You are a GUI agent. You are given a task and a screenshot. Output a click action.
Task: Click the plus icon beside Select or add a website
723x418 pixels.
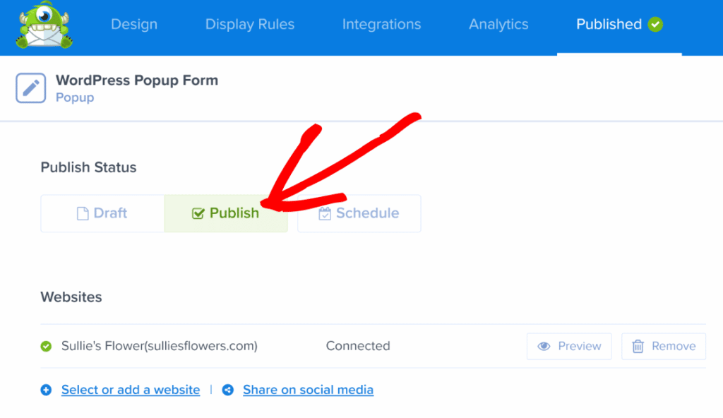click(x=46, y=389)
